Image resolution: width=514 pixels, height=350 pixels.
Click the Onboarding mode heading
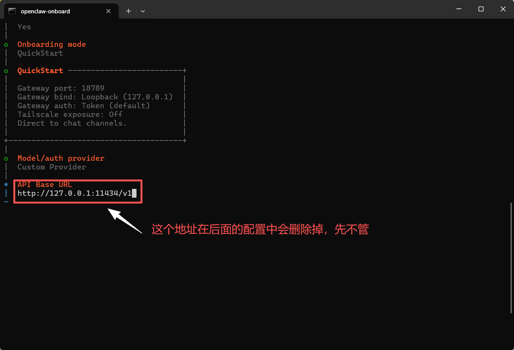tap(51, 44)
